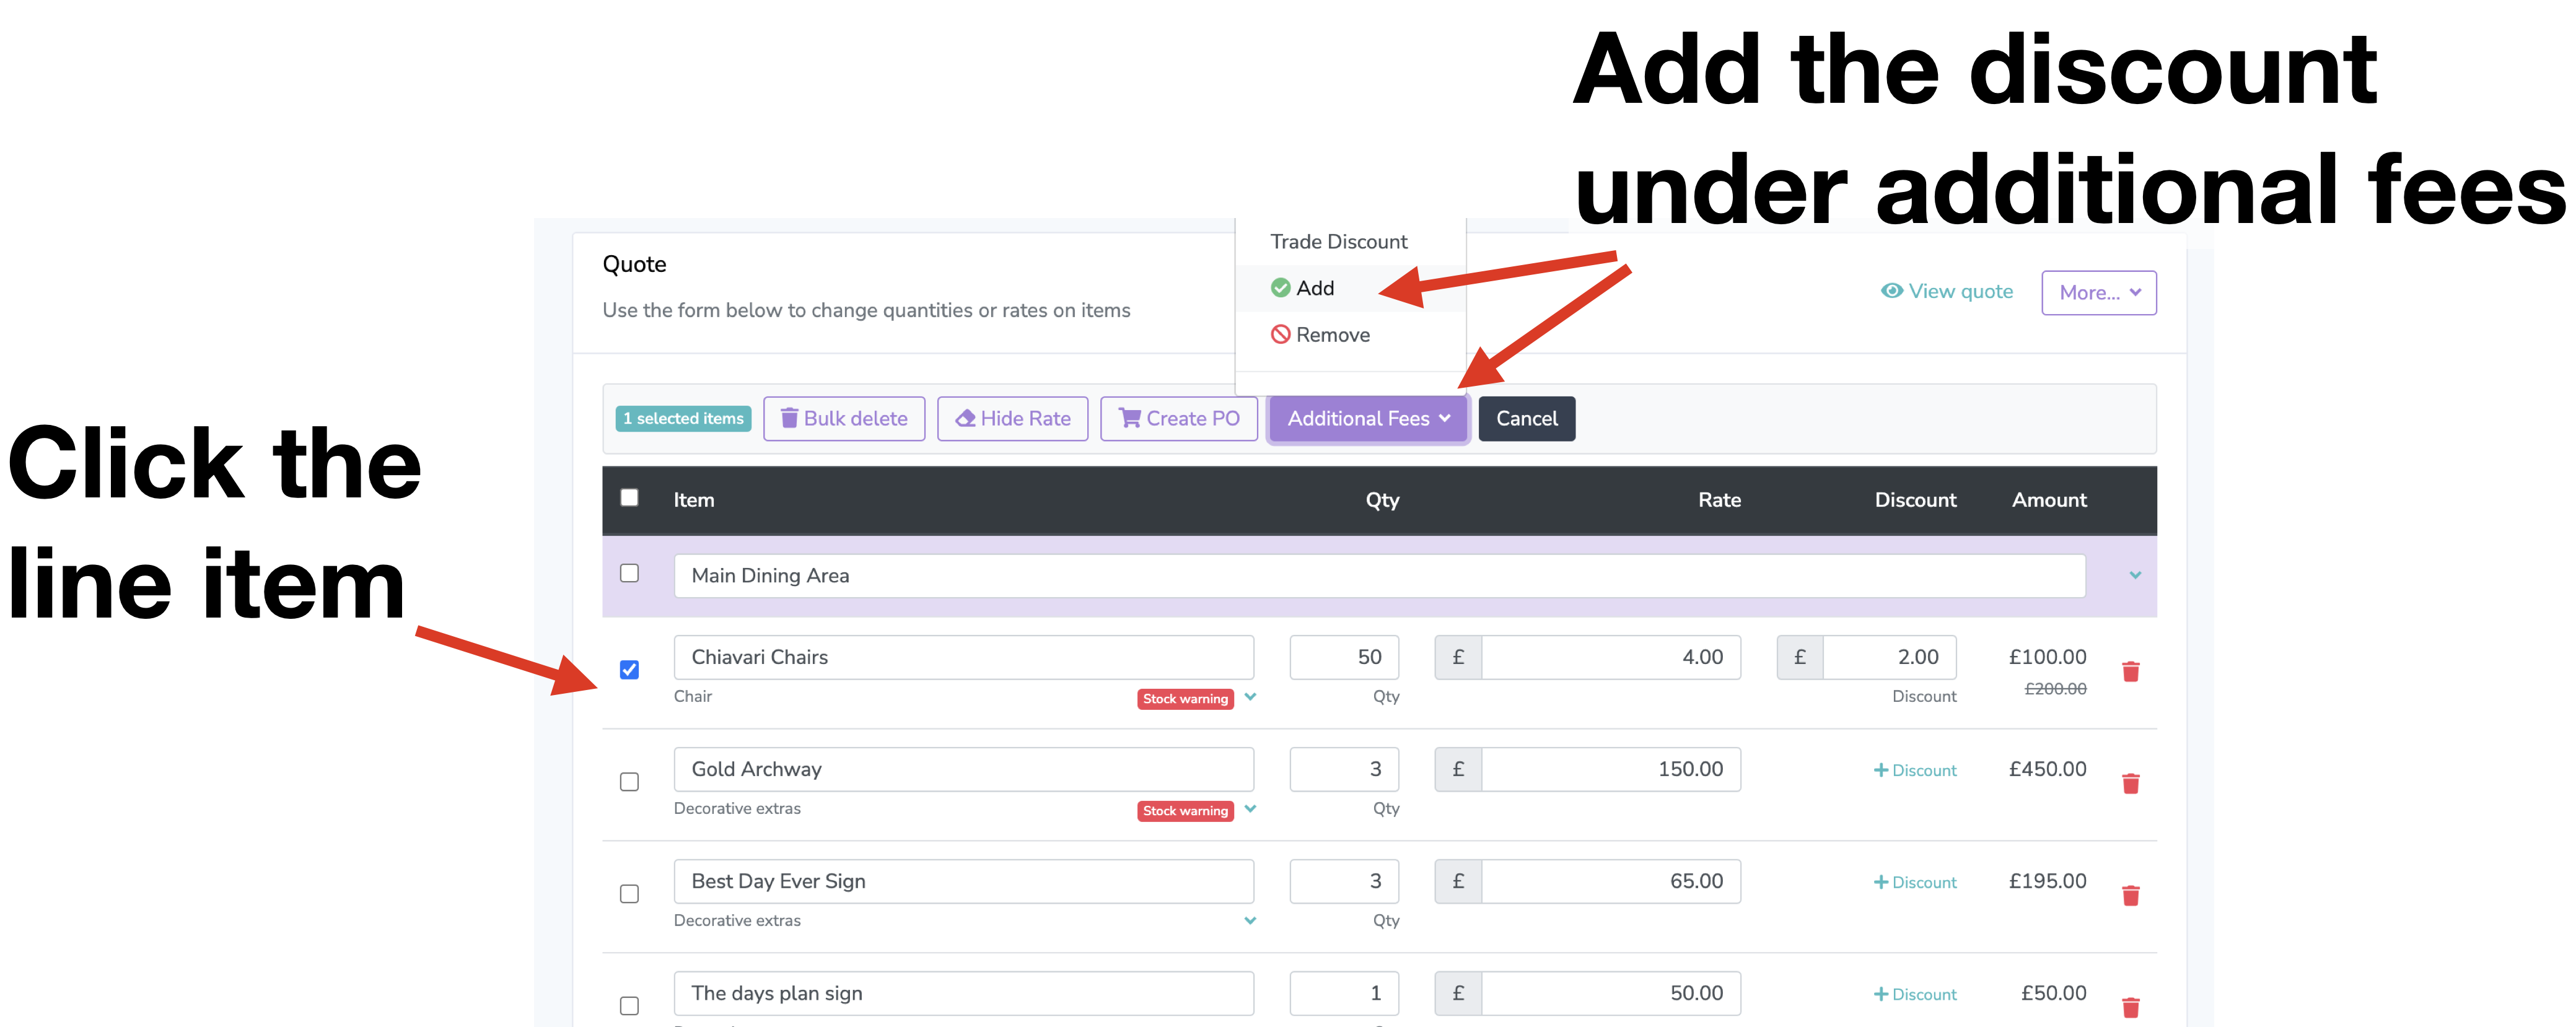Check The days plan sign checkbox

coord(629,1005)
